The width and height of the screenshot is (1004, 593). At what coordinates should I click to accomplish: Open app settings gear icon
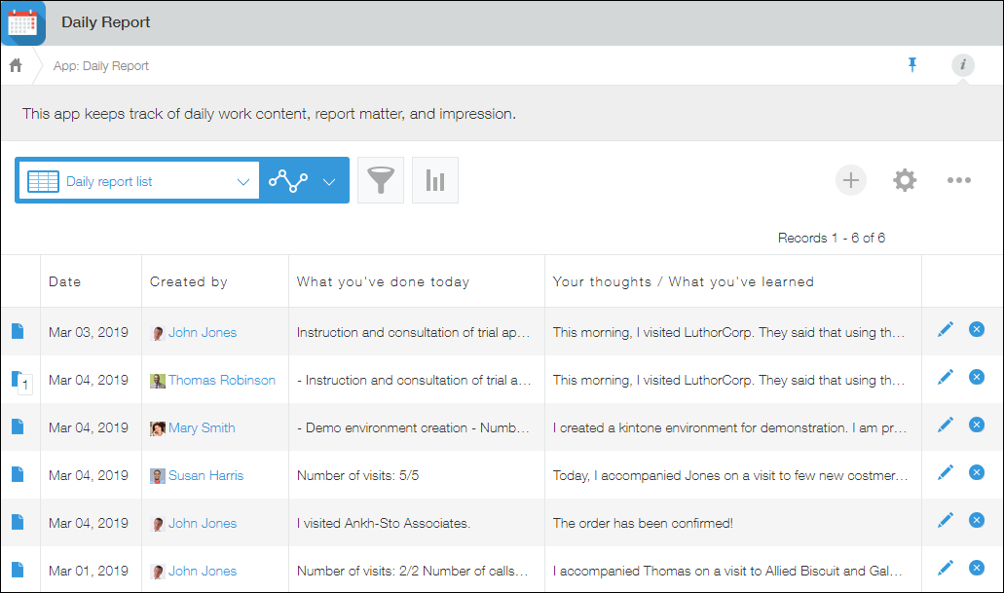point(905,180)
